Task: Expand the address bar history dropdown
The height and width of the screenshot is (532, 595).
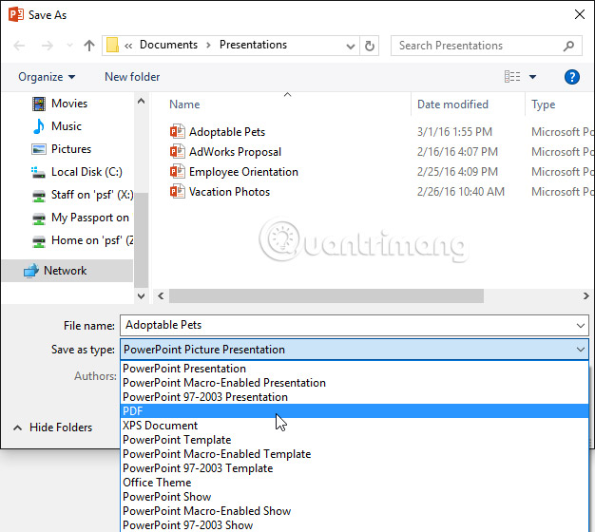Action: 351,47
